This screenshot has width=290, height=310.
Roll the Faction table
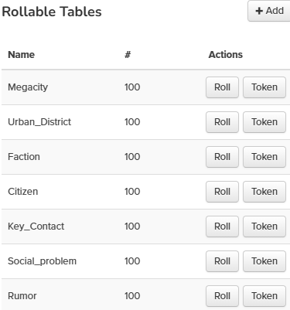click(x=222, y=157)
